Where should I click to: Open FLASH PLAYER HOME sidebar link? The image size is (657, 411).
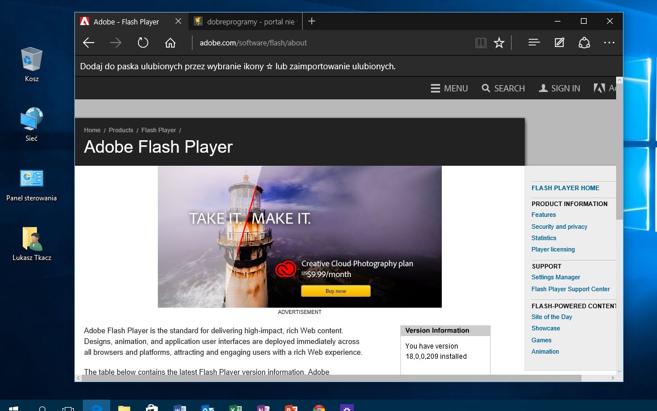(x=565, y=188)
